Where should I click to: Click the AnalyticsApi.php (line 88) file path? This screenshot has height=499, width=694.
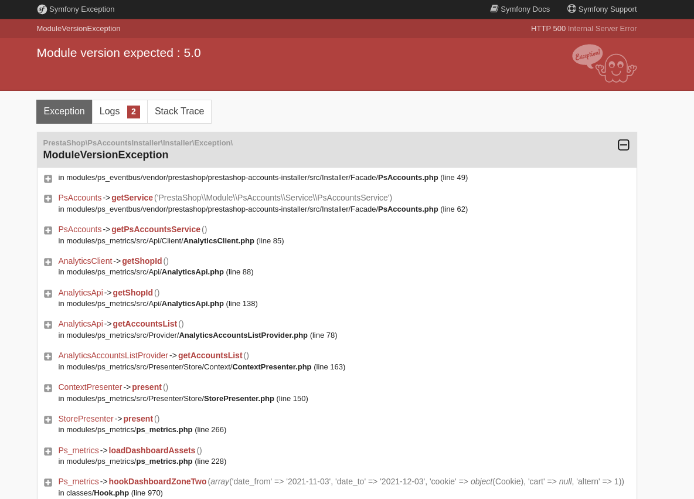[x=156, y=272]
